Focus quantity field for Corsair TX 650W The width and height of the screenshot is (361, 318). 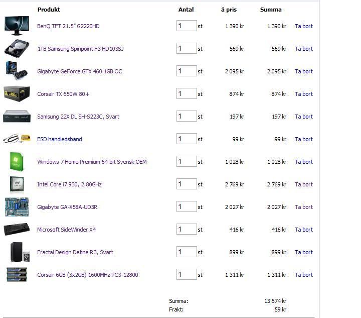point(186,93)
